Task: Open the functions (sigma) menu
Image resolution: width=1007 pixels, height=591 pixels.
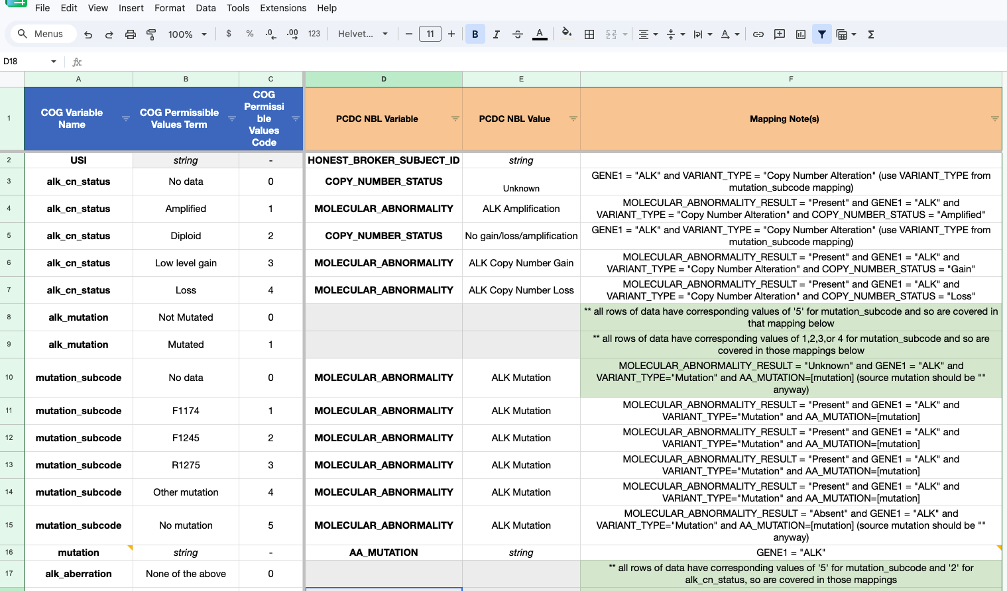Action: [x=871, y=34]
